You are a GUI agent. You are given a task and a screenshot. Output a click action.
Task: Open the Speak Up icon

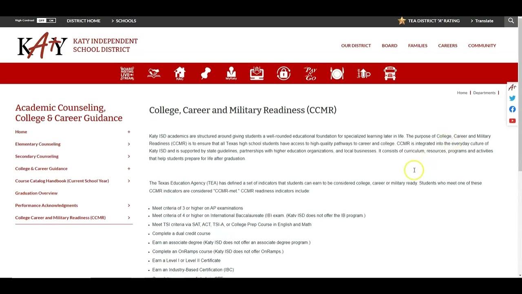[x=364, y=73]
